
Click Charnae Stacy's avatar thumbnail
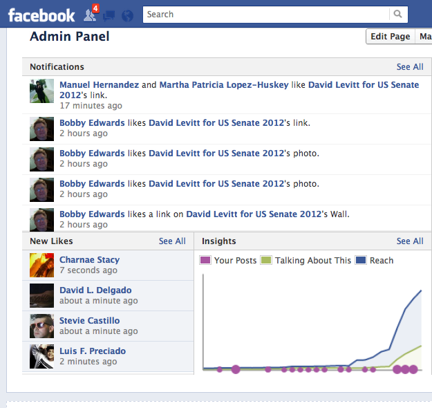click(x=42, y=266)
